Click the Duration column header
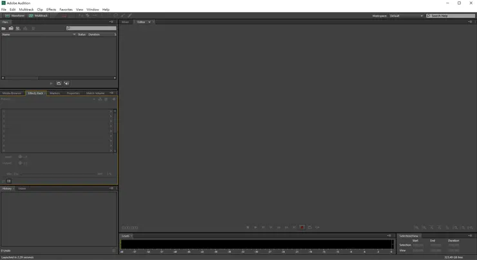Image resolution: width=477 pixels, height=260 pixels. pyautogui.click(x=94, y=35)
